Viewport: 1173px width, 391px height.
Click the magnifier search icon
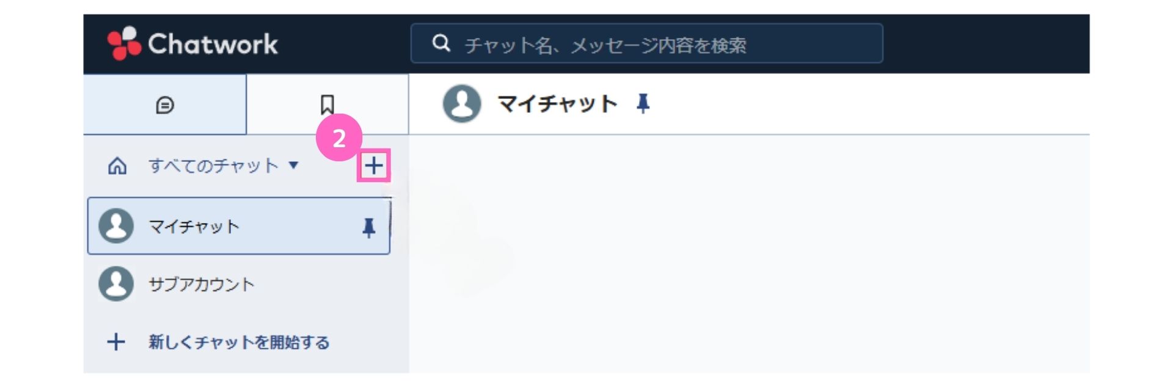(441, 43)
